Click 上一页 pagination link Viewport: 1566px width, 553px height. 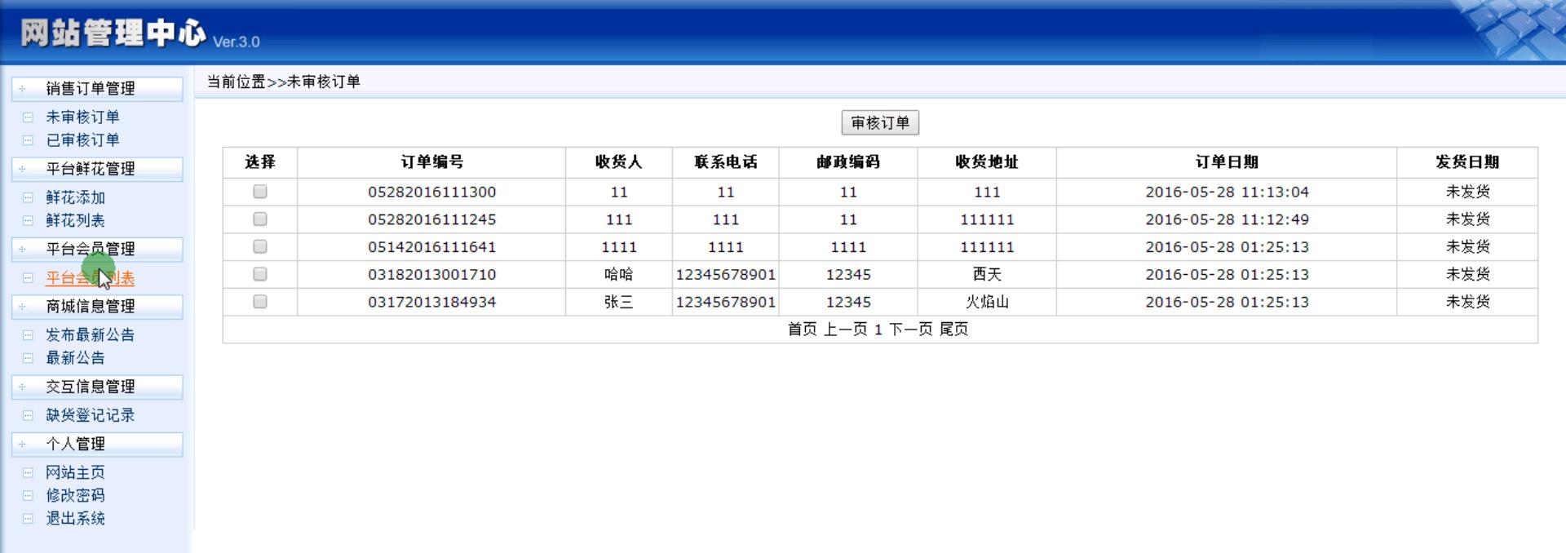(x=845, y=330)
